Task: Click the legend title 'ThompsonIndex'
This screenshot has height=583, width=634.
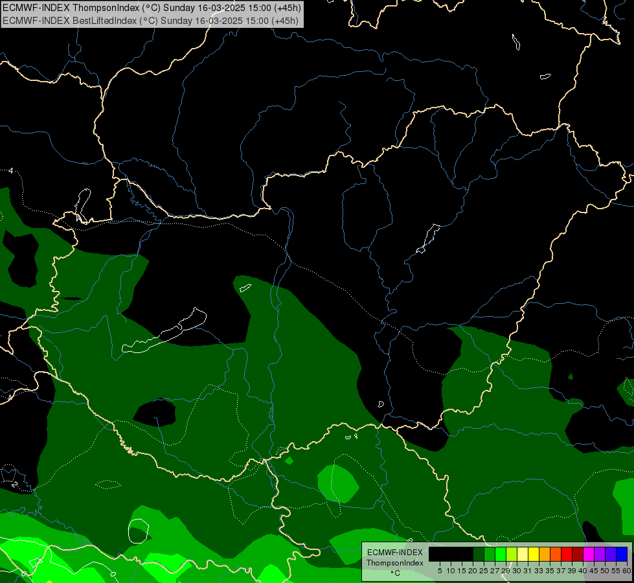Action: pos(395,563)
